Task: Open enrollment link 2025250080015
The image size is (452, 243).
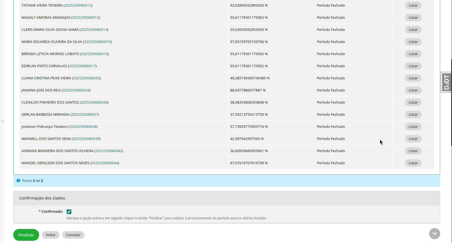Action: pyautogui.click(x=97, y=42)
